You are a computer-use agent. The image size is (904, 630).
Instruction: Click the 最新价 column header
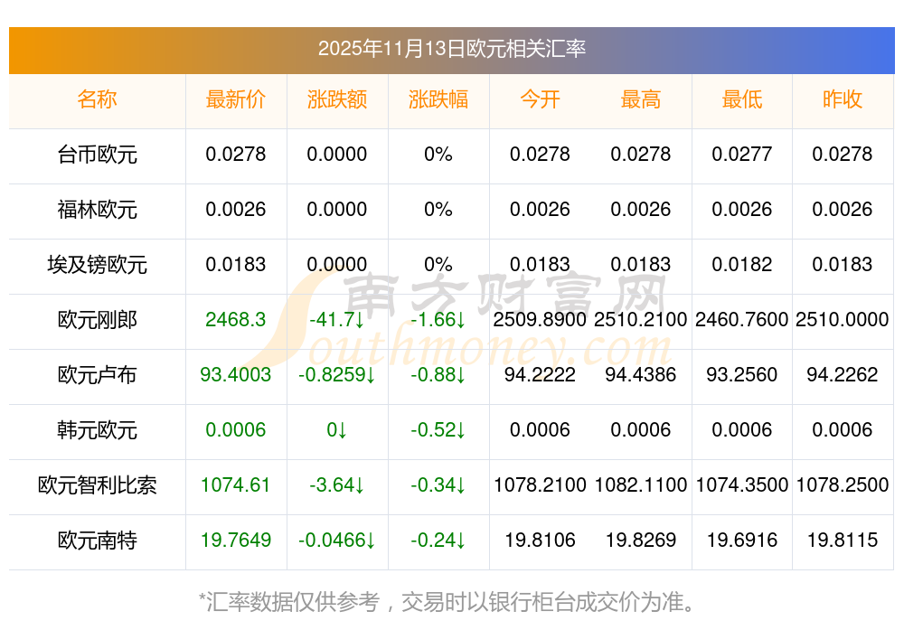(236, 99)
